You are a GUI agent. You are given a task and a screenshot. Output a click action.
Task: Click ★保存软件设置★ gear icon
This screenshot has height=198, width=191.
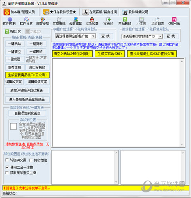click(x=46, y=12)
